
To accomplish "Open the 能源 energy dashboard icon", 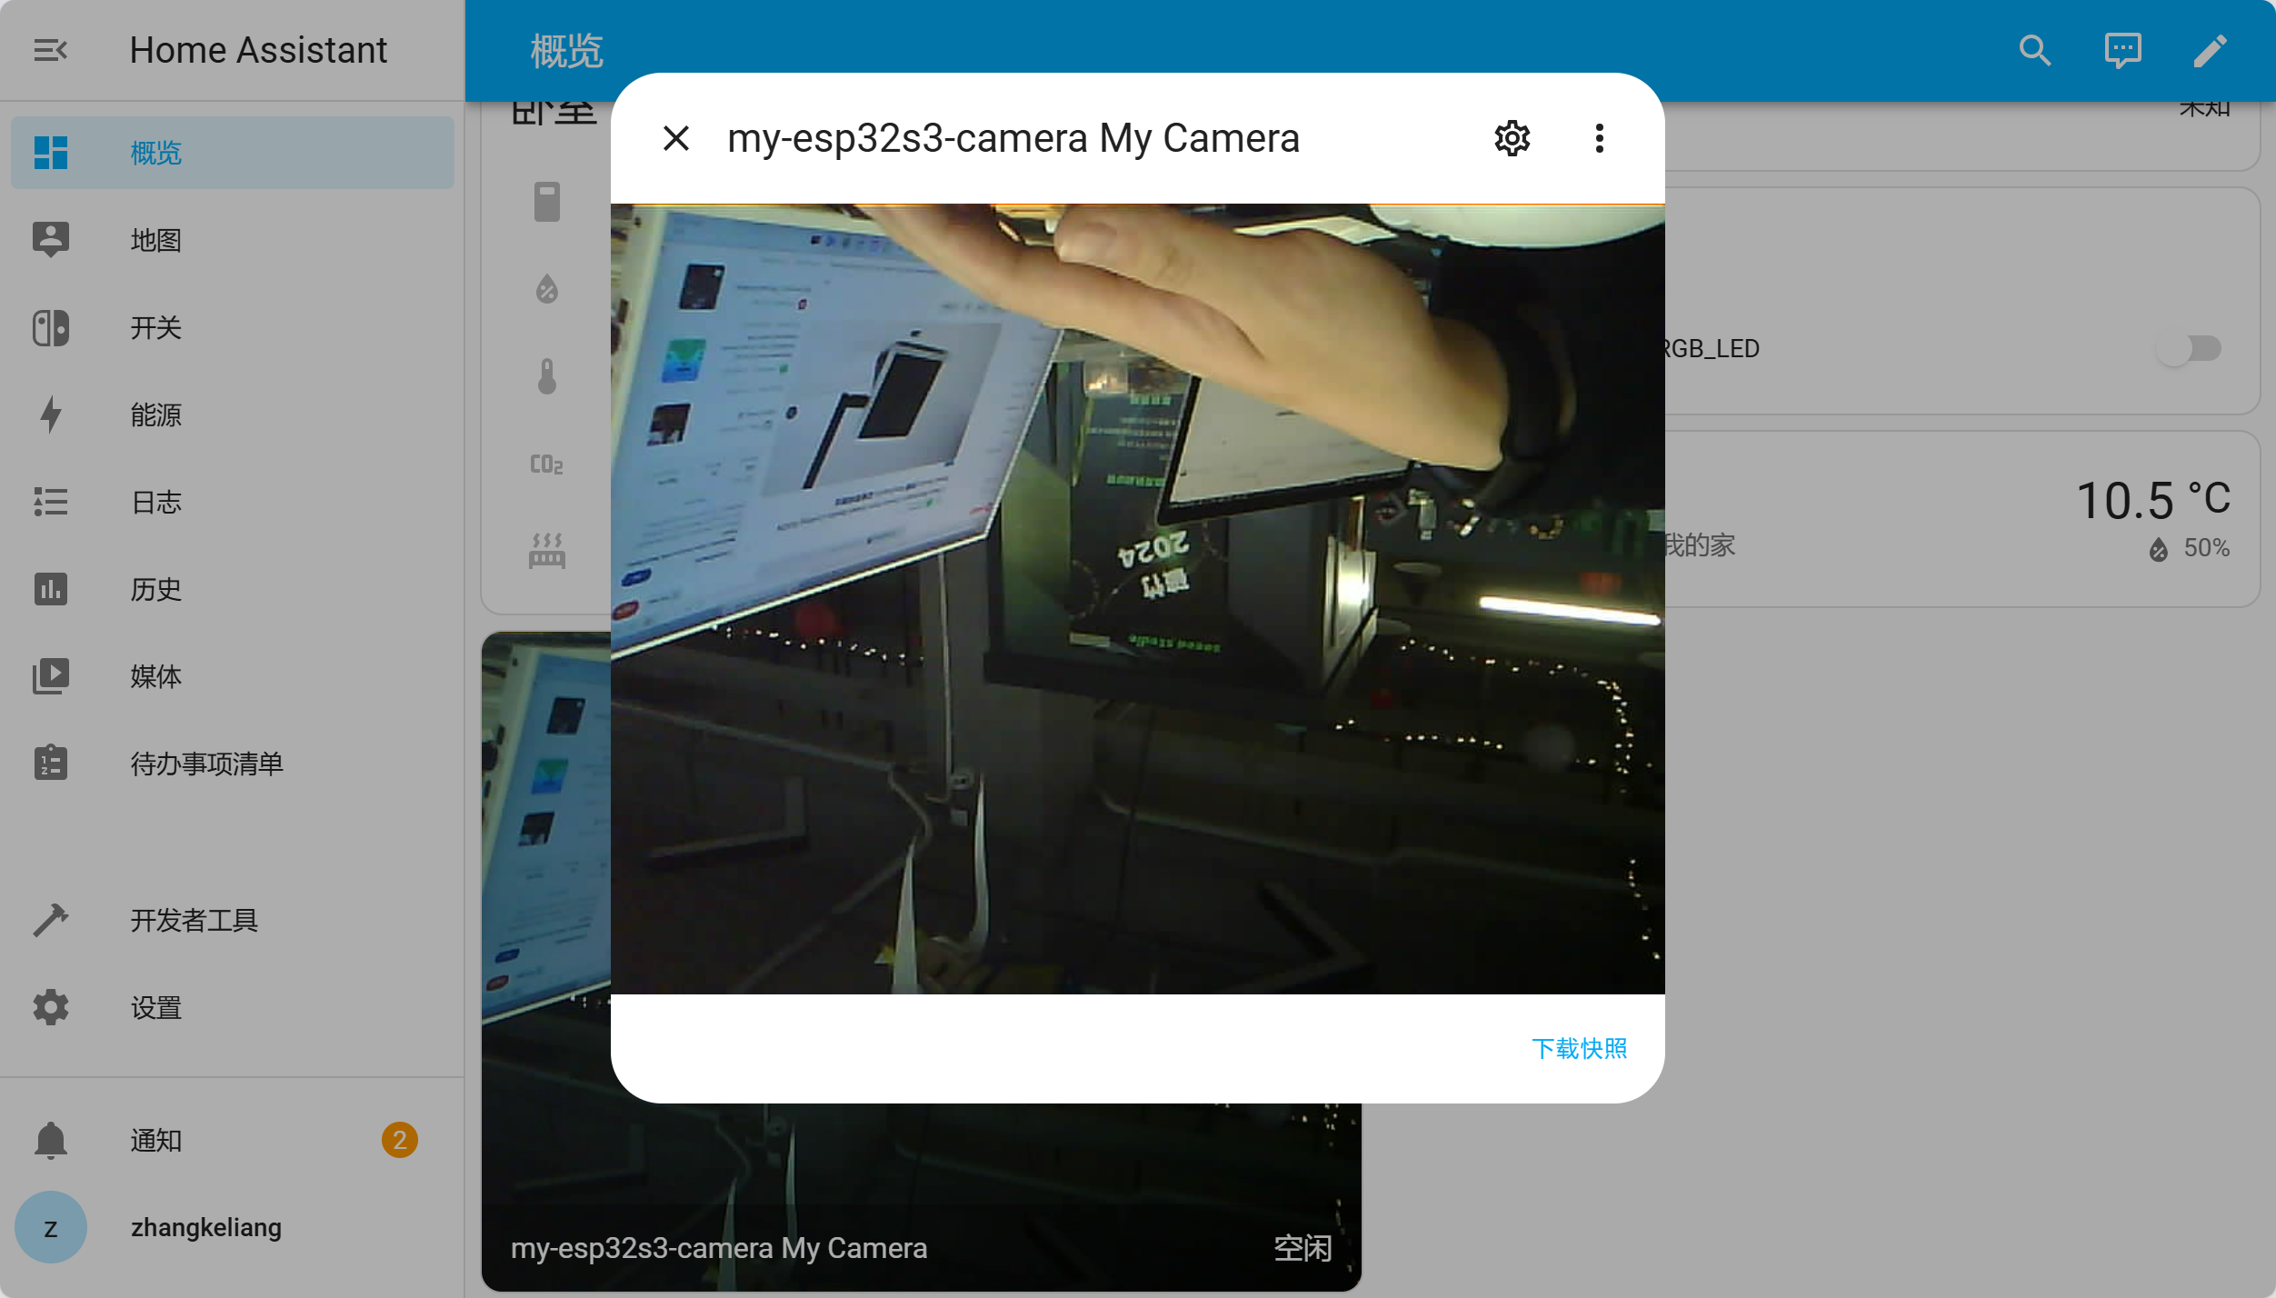I will (51, 414).
